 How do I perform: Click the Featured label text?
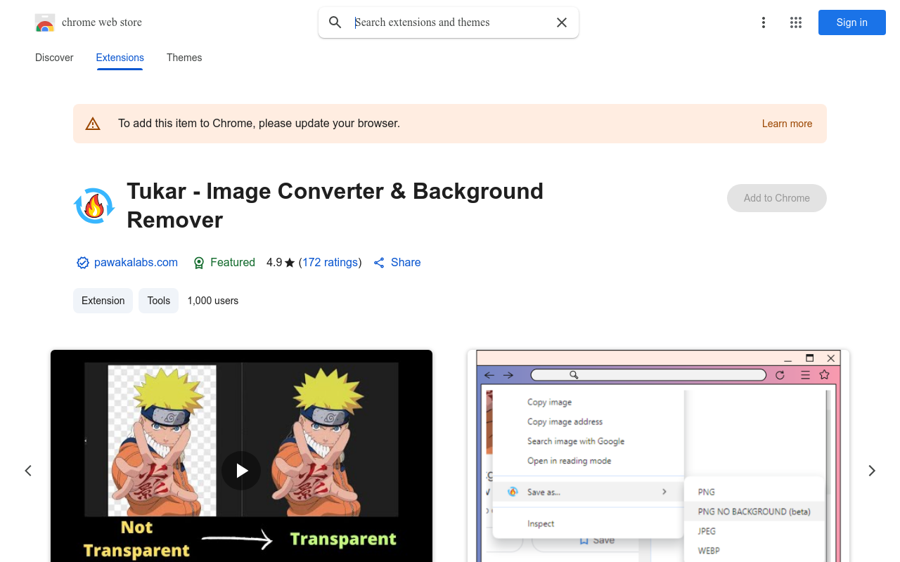(x=233, y=262)
